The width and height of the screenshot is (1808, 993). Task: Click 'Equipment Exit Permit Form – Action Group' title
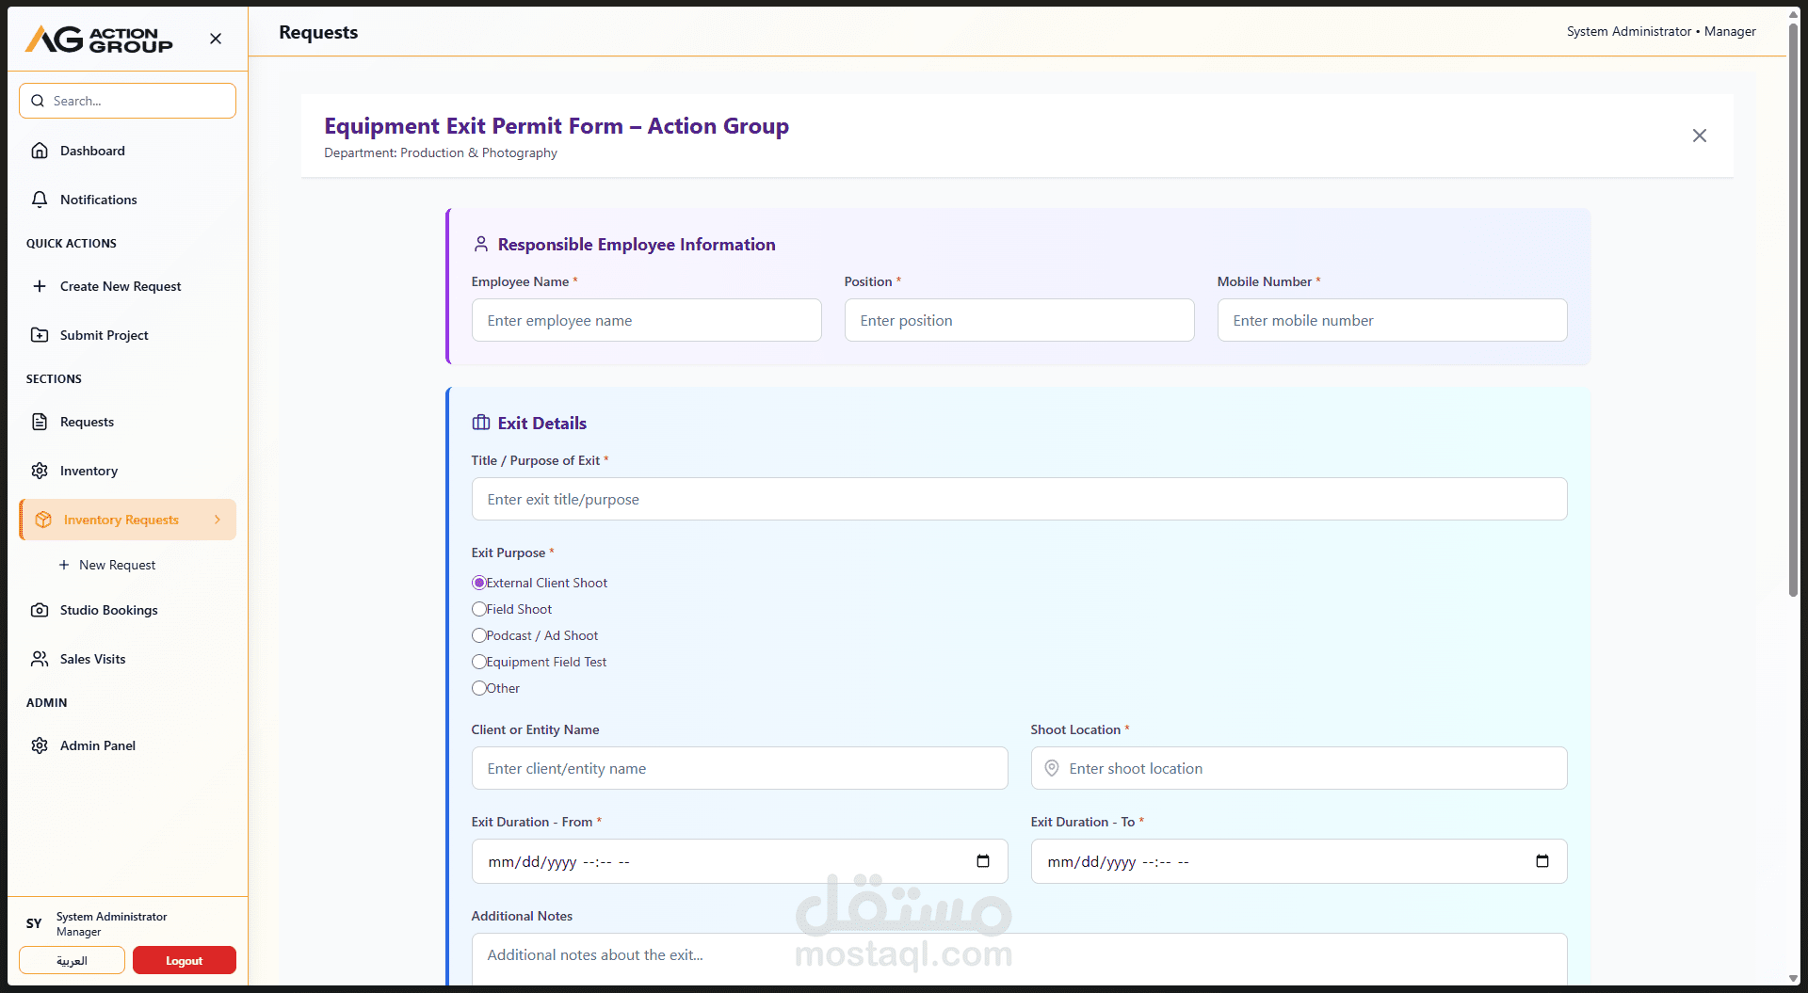click(x=557, y=126)
